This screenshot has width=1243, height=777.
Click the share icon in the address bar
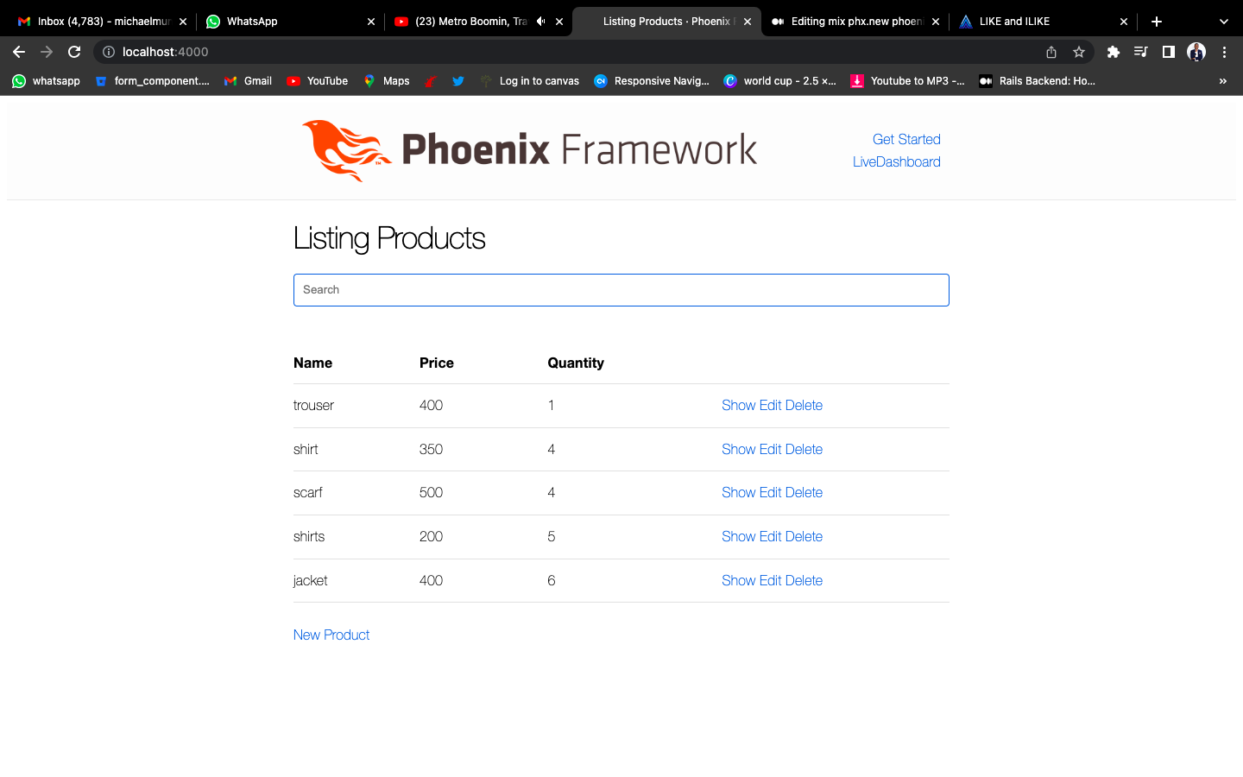pyautogui.click(x=1051, y=52)
